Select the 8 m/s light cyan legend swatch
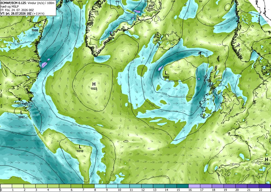The width and height of the screenshot is (271, 192). (x=100, y=186)
